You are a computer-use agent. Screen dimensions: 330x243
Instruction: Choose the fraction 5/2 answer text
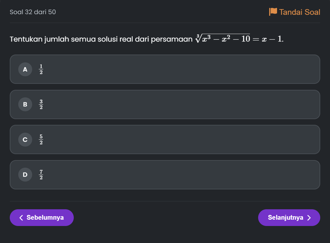click(x=41, y=140)
